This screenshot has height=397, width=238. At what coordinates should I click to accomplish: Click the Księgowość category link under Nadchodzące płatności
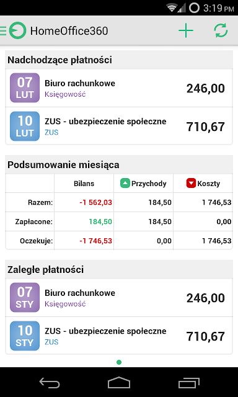(65, 94)
